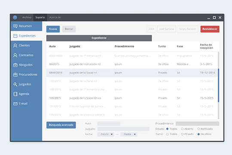Sort by the Procedimiento column header
232x155 pixels.
click(x=124, y=46)
